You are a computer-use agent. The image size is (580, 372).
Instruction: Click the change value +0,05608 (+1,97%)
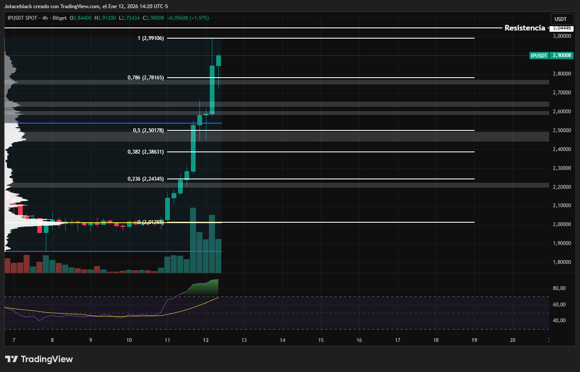(188, 18)
